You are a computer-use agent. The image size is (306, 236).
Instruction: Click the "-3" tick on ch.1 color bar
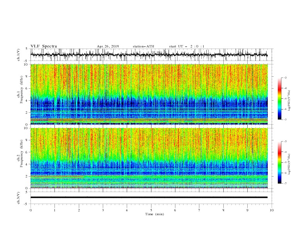coord(285,78)
